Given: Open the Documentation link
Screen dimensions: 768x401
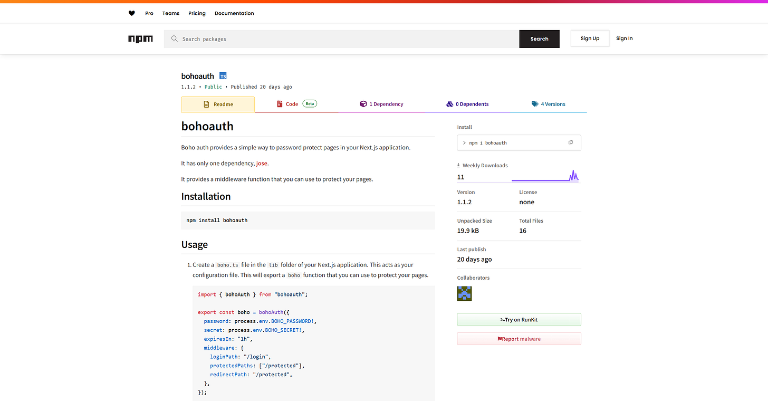Looking at the screenshot, I should (x=234, y=13).
